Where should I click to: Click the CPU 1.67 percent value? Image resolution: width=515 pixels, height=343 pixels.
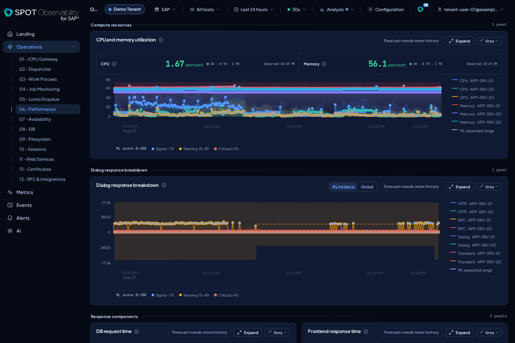pos(184,64)
